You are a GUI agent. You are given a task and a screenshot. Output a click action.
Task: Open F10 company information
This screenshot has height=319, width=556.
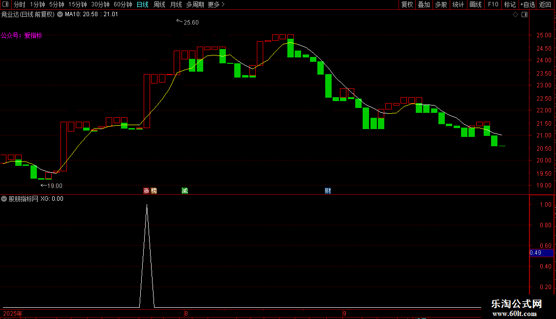pyautogui.click(x=493, y=4)
